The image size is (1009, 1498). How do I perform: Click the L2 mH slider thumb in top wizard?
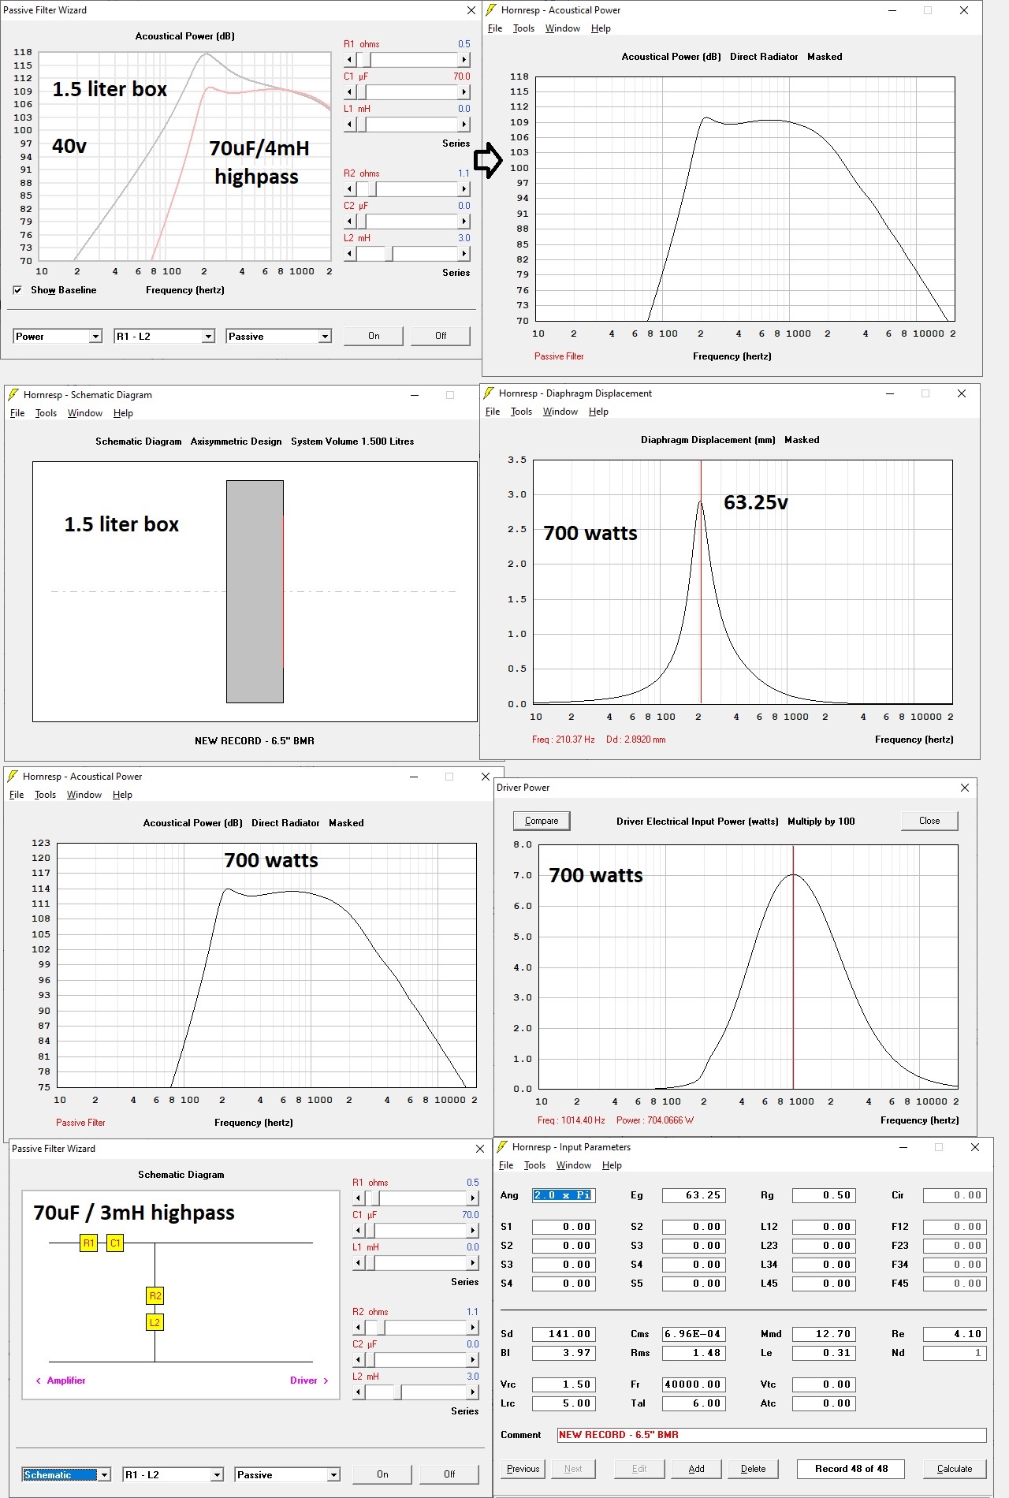point(389,254)
